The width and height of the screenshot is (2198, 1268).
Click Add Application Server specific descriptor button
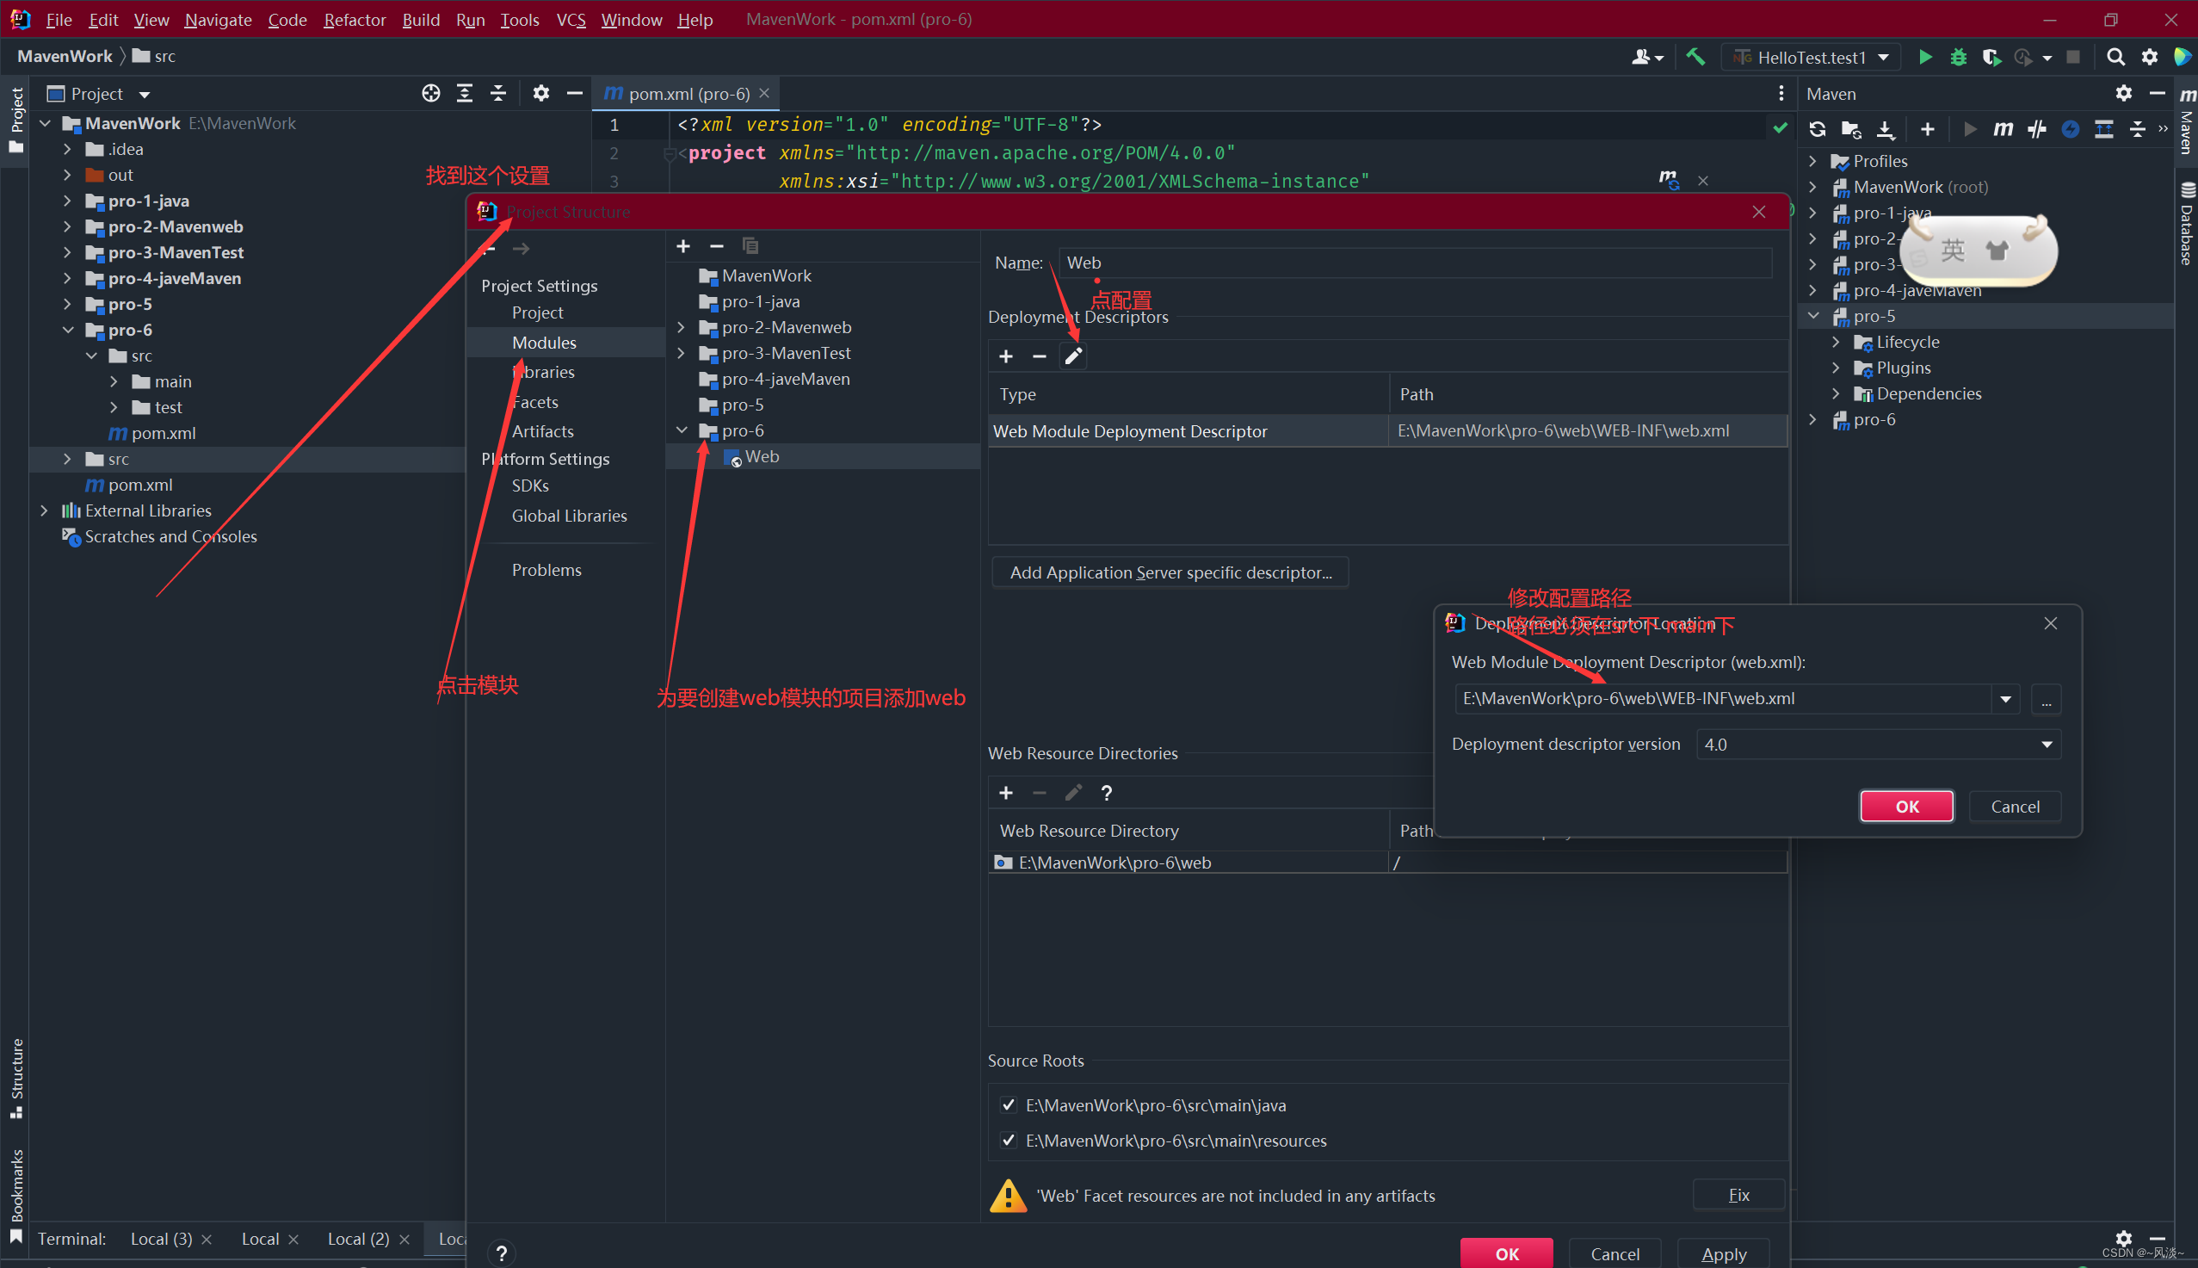click(x=1170, y=572)
